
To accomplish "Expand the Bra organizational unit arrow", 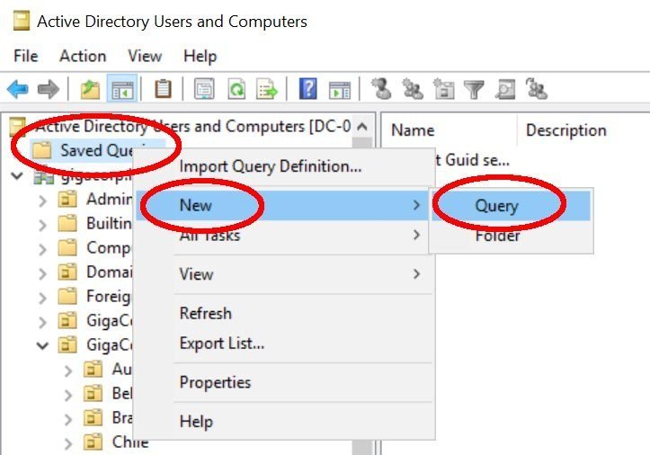I will 68,419.
